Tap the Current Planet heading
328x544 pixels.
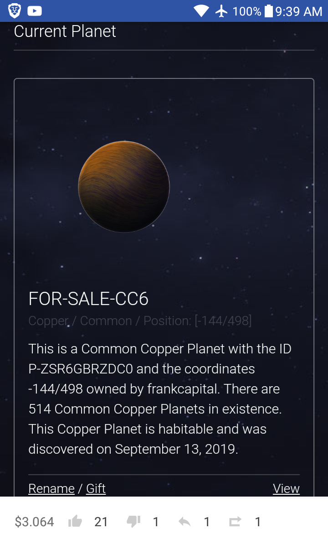[65, 31]
